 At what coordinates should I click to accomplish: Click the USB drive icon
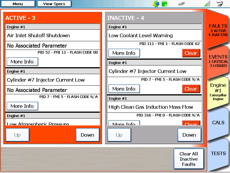click(x=181, y=4)
